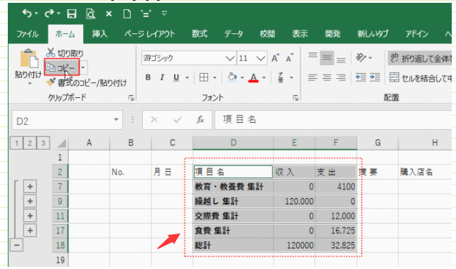The width and height of the screenshot is (456, 269).
Task: Click セルを結合して中央揃え merge button
Action: pos(420,77)
